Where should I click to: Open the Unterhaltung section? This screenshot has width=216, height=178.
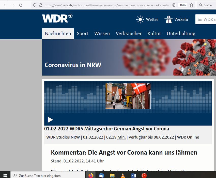[181, 33]
